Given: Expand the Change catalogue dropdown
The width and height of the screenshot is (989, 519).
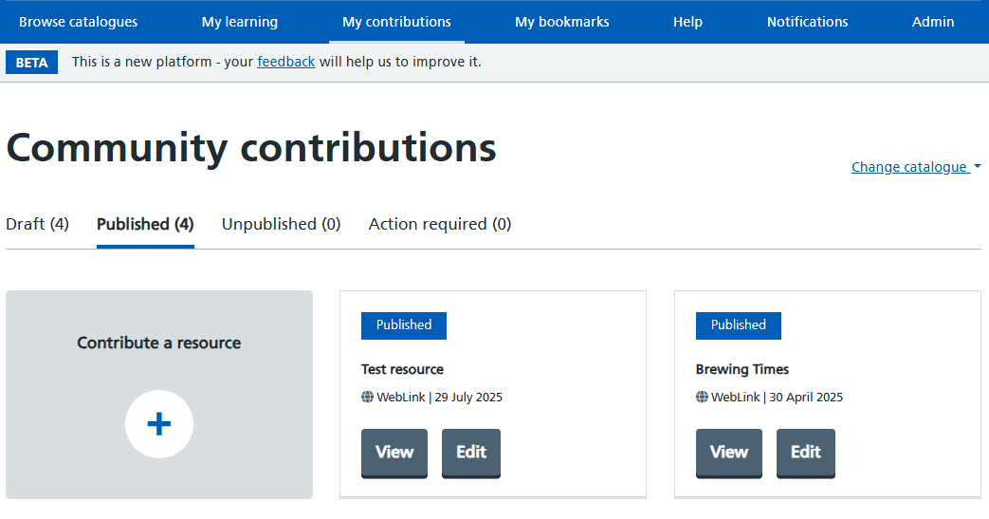Looking at the screenshot, I should tap(916, 167).
